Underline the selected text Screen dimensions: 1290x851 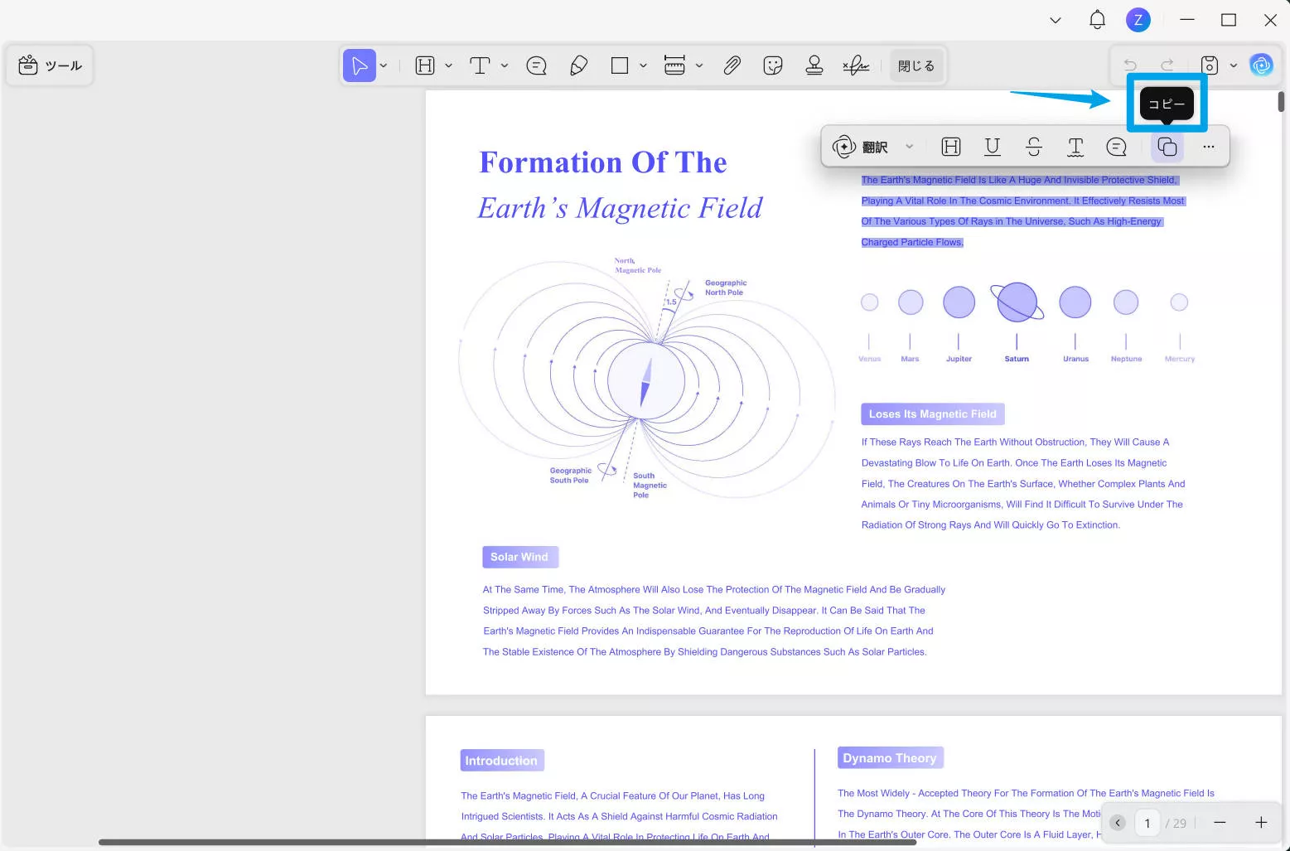pyautogui.click(x=993, y=147)
